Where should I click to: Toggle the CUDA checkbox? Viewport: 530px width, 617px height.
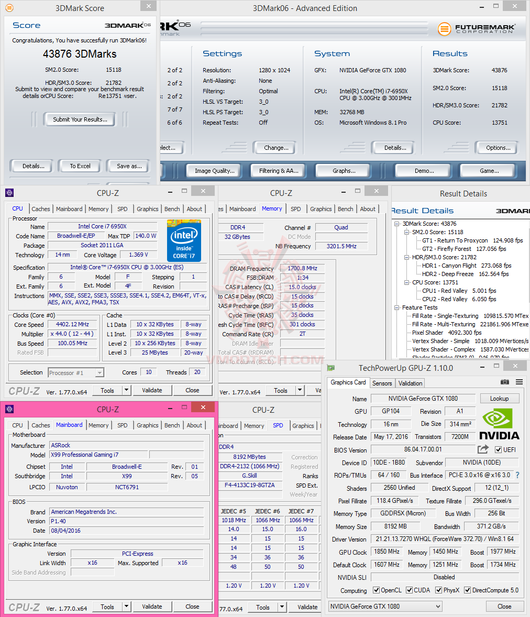[x=409, y=590]
